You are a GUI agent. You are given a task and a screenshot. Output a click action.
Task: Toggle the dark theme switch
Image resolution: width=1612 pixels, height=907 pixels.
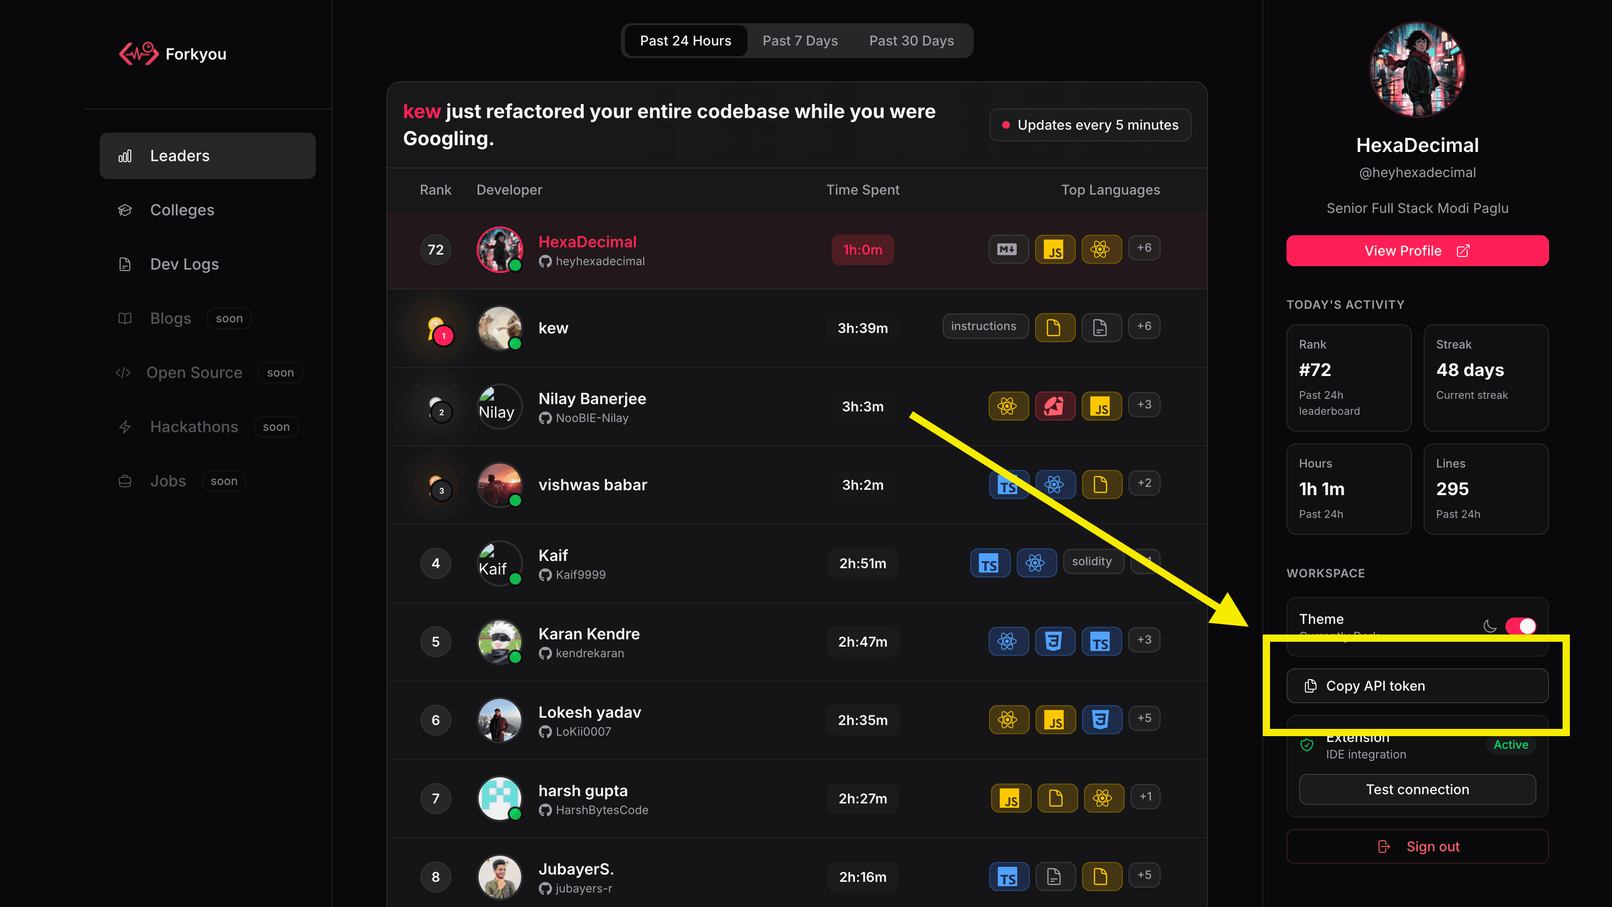click(x=1521, y=626)
